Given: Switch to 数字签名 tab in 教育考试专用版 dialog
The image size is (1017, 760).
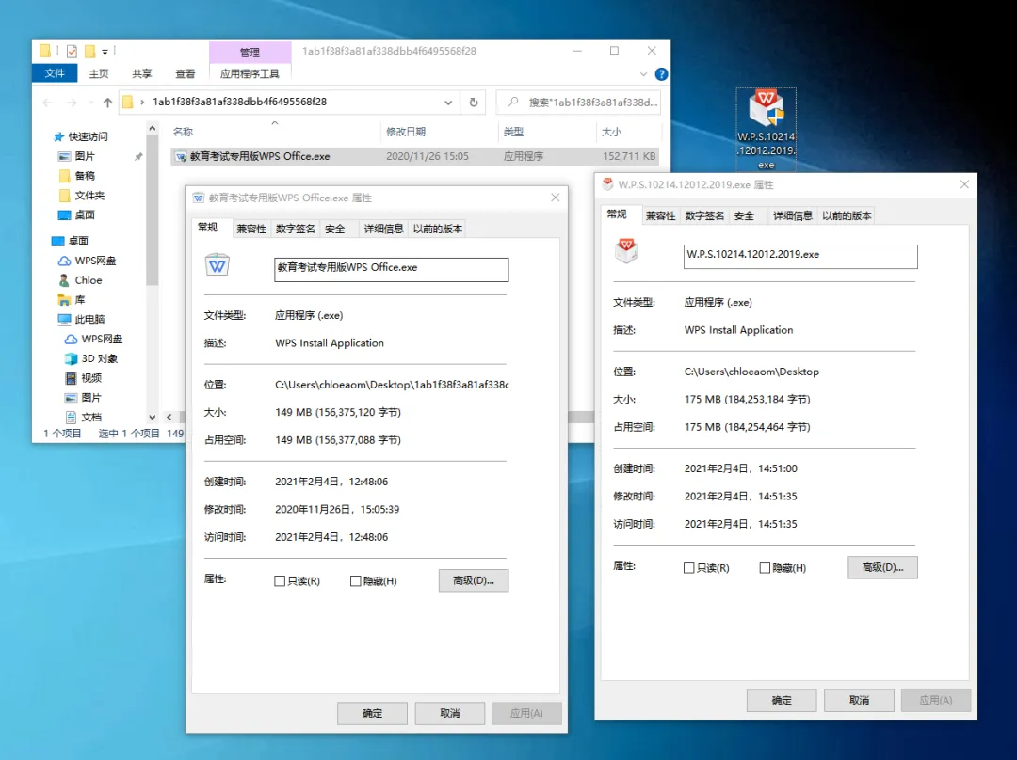Looking at the screenshot, I should tap(295, 229).
